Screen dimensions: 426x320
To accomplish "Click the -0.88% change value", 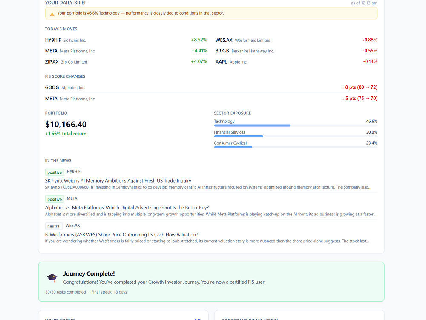I will pos(370,40).
